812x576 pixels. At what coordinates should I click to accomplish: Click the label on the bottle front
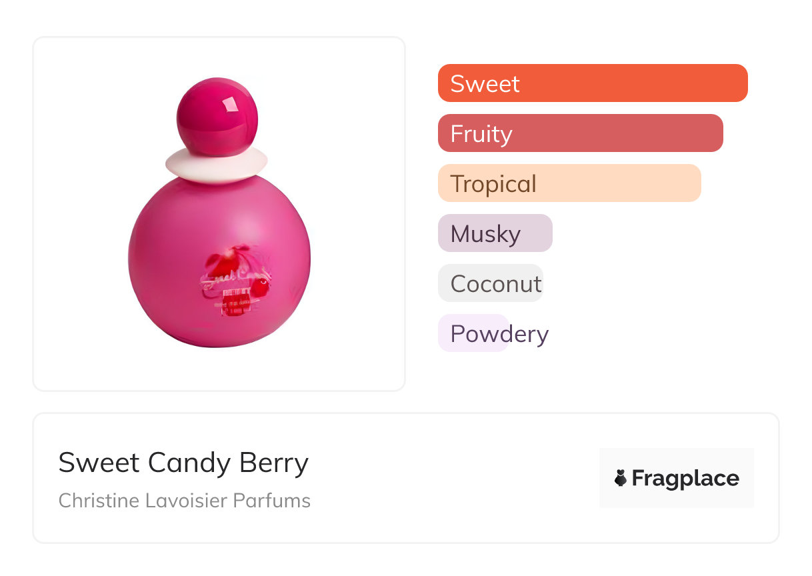(235, 282)
